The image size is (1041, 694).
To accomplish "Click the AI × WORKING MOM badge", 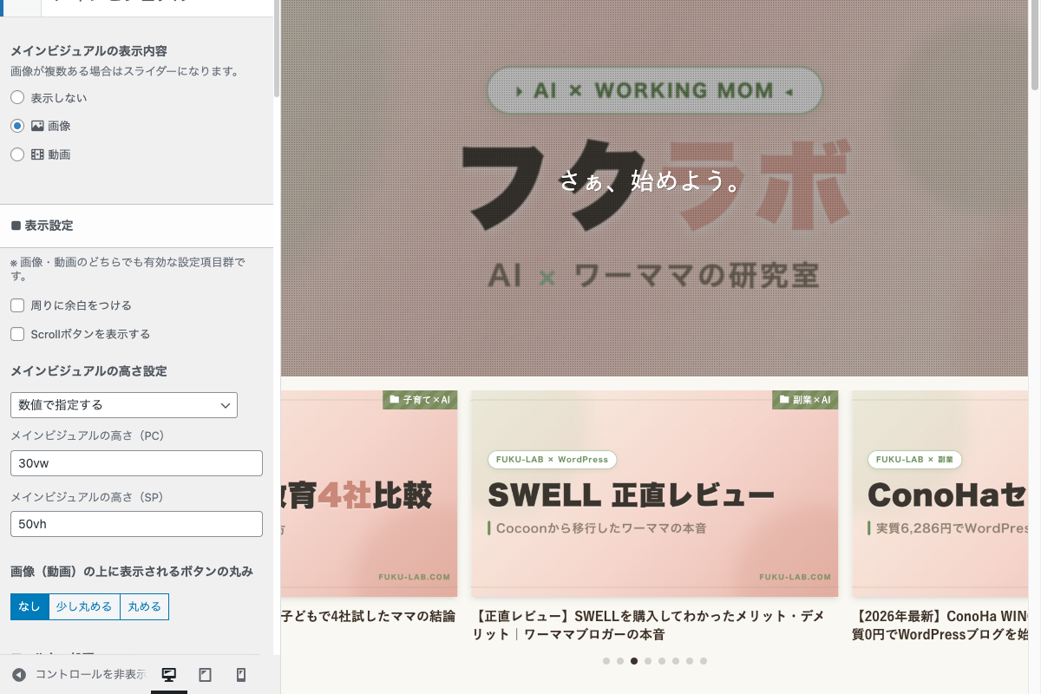I will click(x=655, y=90).
